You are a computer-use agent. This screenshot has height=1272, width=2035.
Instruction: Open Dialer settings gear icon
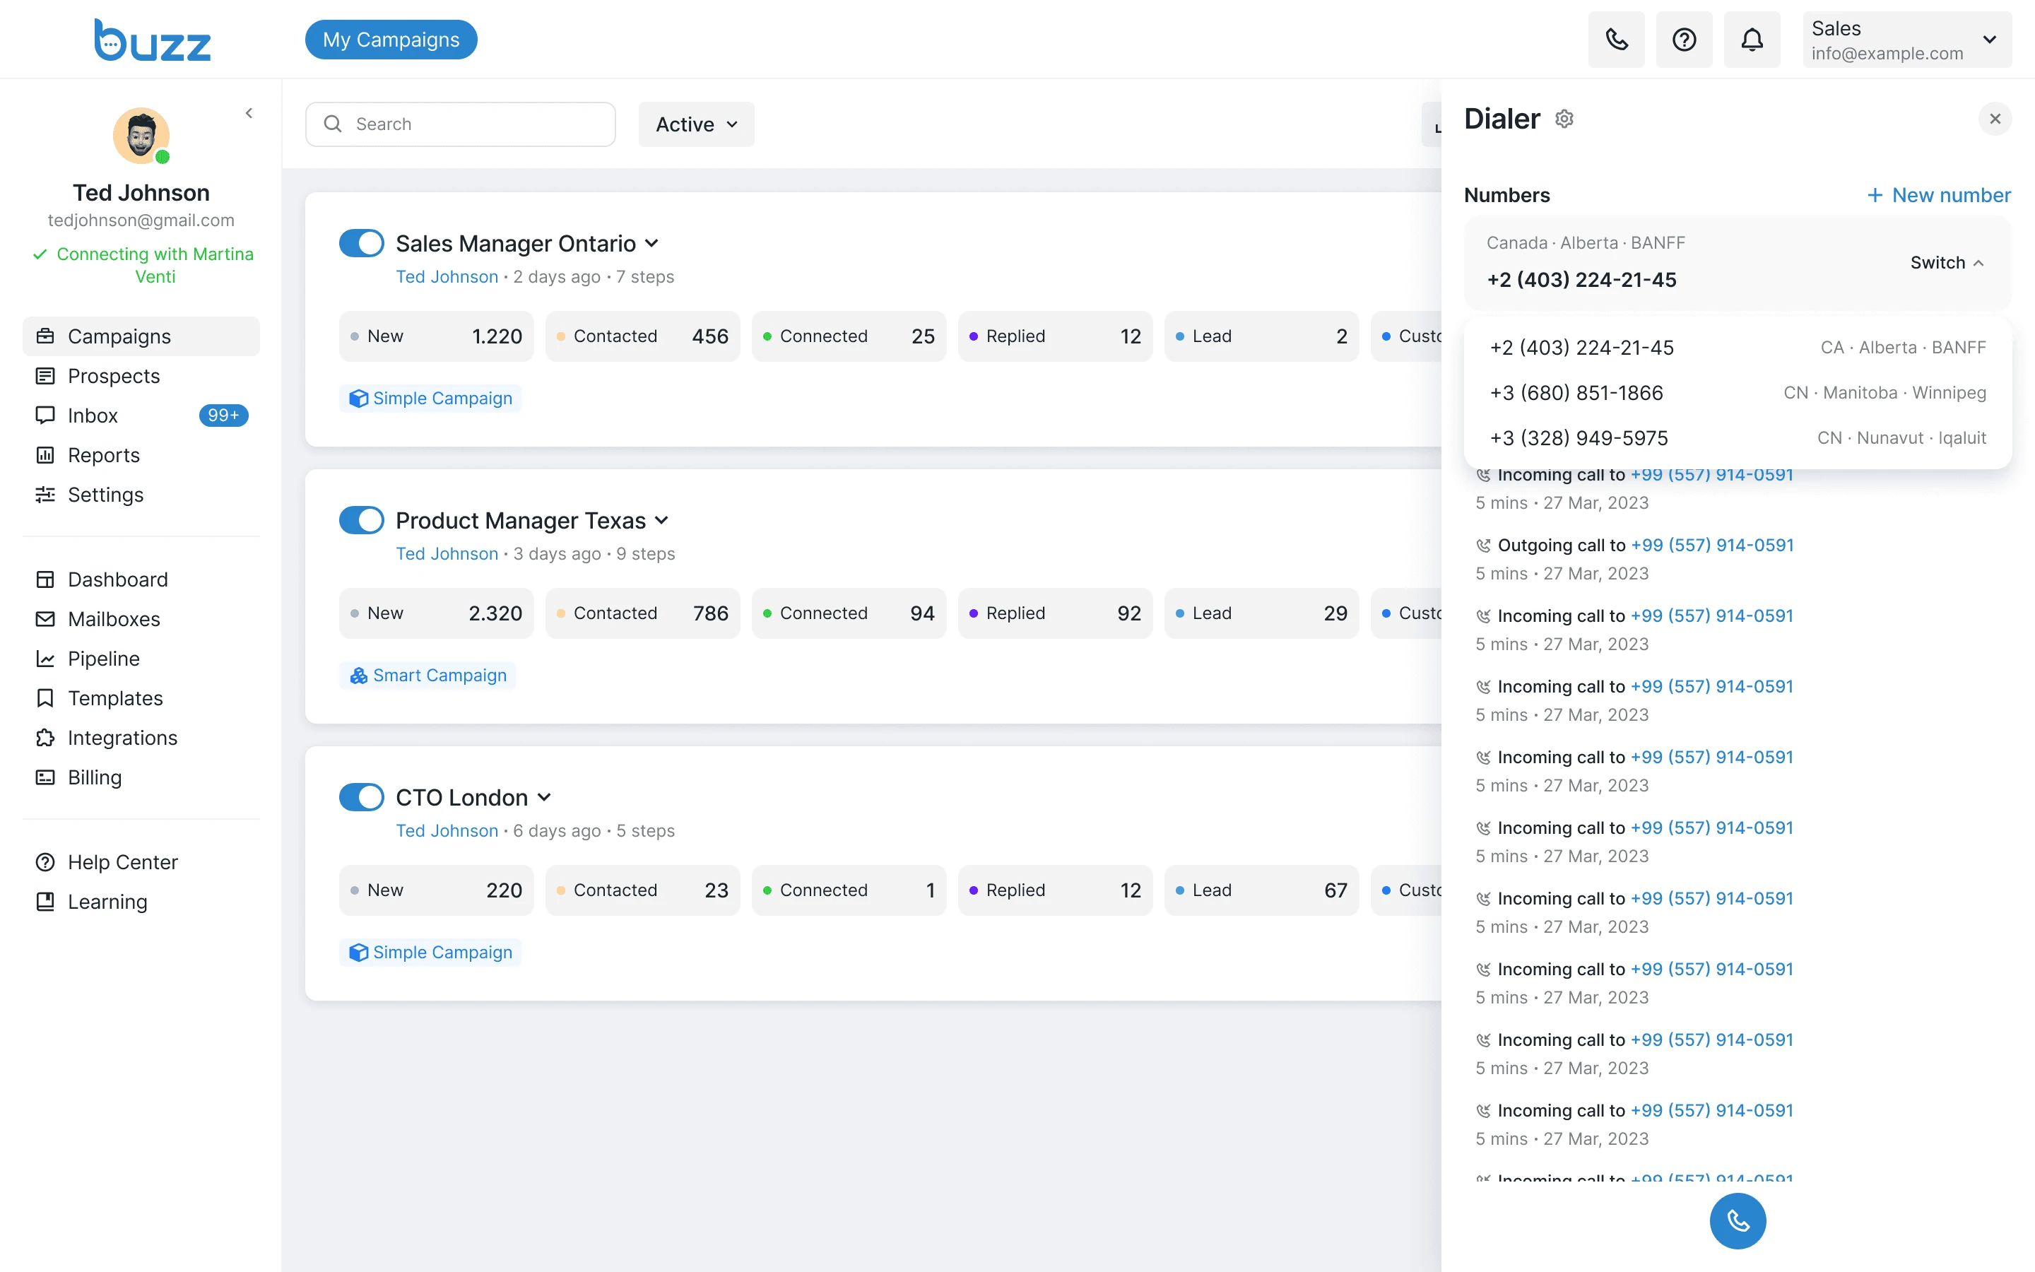click(x=1564, y=119)
